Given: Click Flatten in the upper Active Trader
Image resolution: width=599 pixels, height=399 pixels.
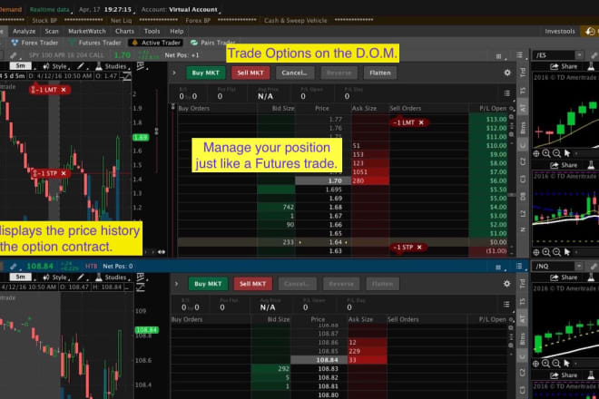Looking at the screenshot, I should [x=379, y=73].
